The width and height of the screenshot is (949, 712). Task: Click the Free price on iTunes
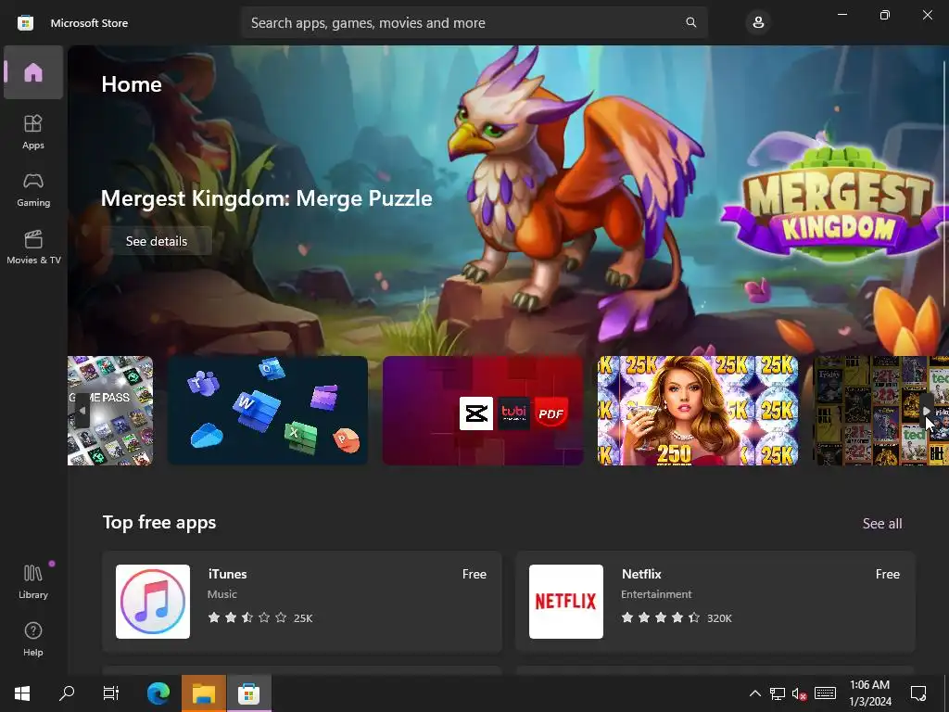point(474,574)
